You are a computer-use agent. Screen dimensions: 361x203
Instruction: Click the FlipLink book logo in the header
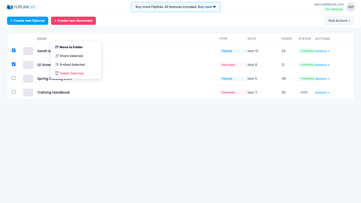(x=10, y=7)
